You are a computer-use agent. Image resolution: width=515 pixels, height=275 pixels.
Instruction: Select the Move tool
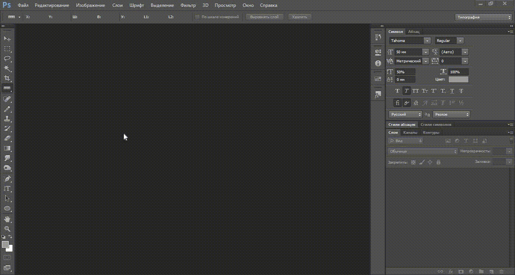pos(7,39)
